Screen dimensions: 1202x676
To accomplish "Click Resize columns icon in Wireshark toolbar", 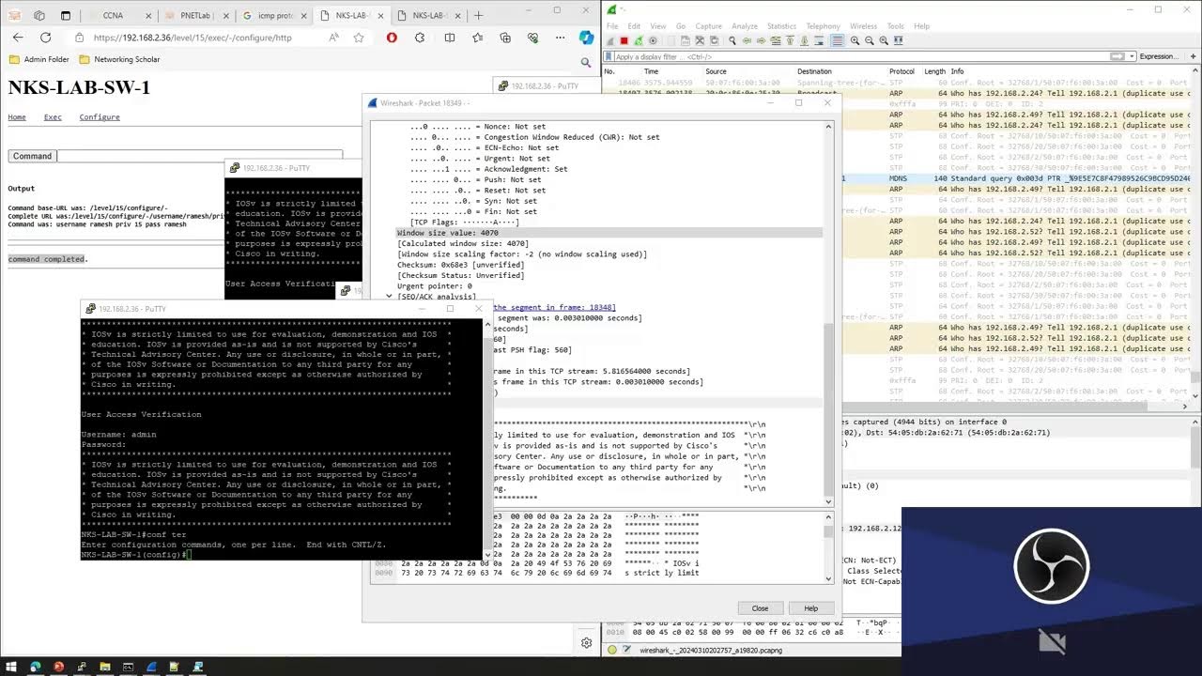I will (899, 40).
